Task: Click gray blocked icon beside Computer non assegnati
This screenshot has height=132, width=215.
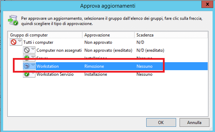Action: pyautogui.click(x=27, y=50)
